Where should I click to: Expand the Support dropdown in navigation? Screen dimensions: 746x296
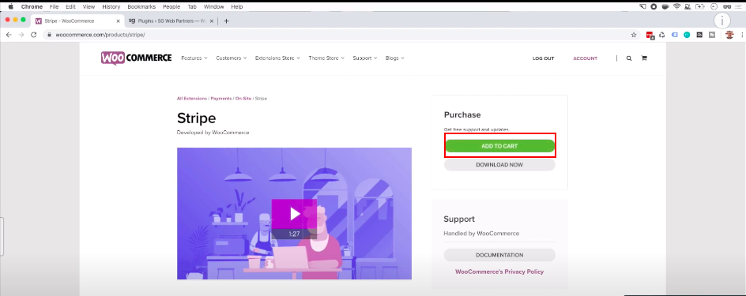pyautogui.click(x=365, y=58)
